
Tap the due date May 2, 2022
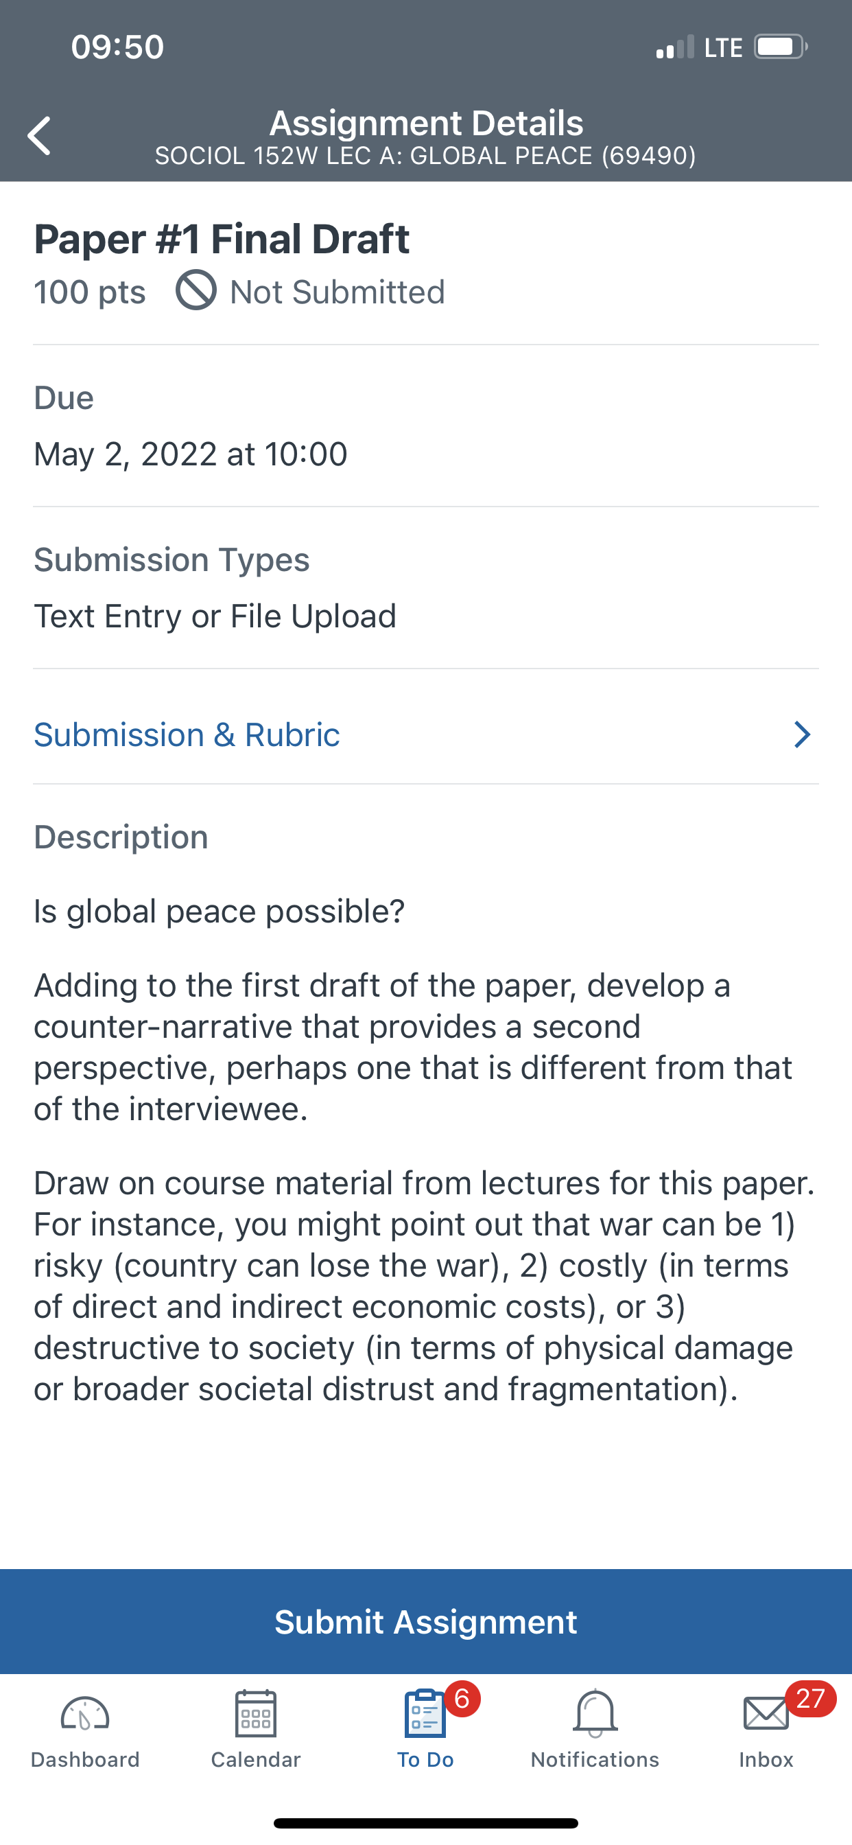pyautogui.click(x=191, y=454)
